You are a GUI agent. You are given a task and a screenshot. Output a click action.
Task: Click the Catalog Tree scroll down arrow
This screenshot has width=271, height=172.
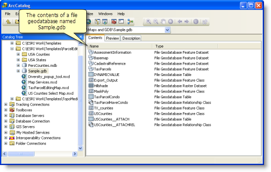(81, 148)
